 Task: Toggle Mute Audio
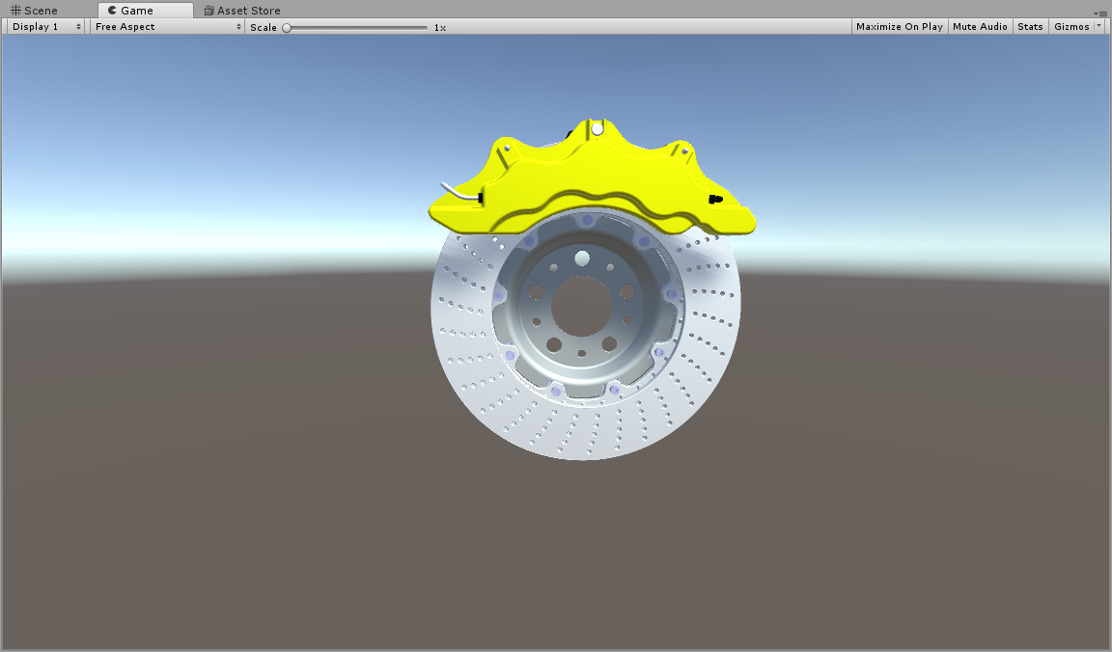pos(980,27)
